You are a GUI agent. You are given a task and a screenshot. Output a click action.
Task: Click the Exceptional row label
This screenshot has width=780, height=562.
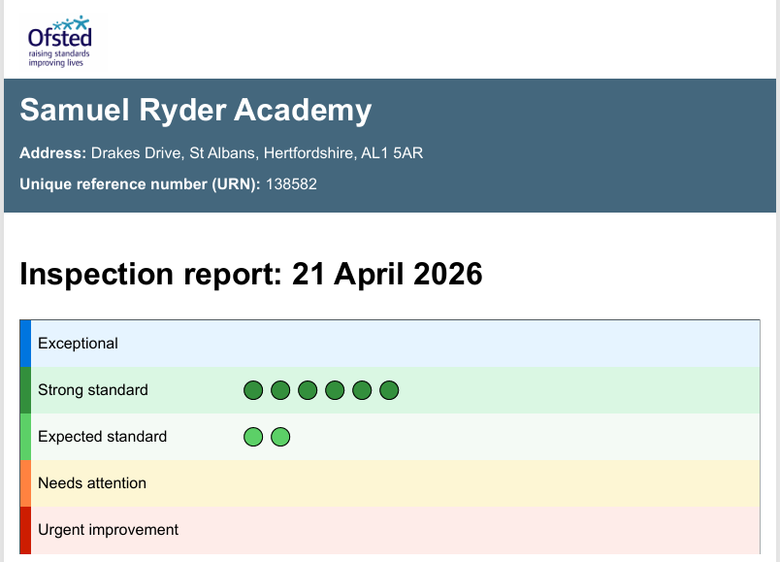pyautogui.click(x=79, y=344)
